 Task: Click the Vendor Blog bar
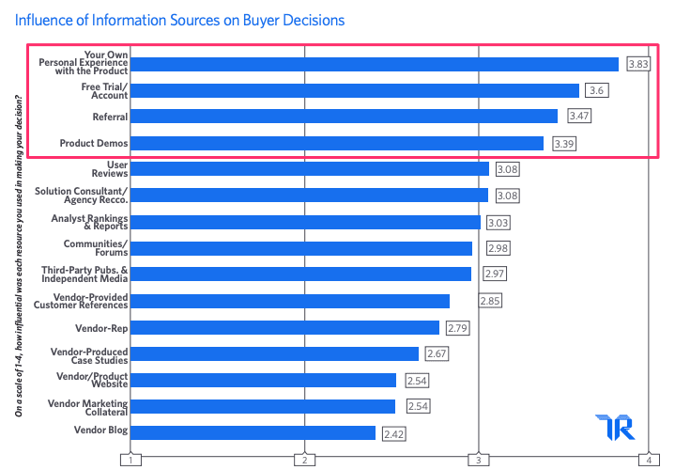[x=252, y=432]
